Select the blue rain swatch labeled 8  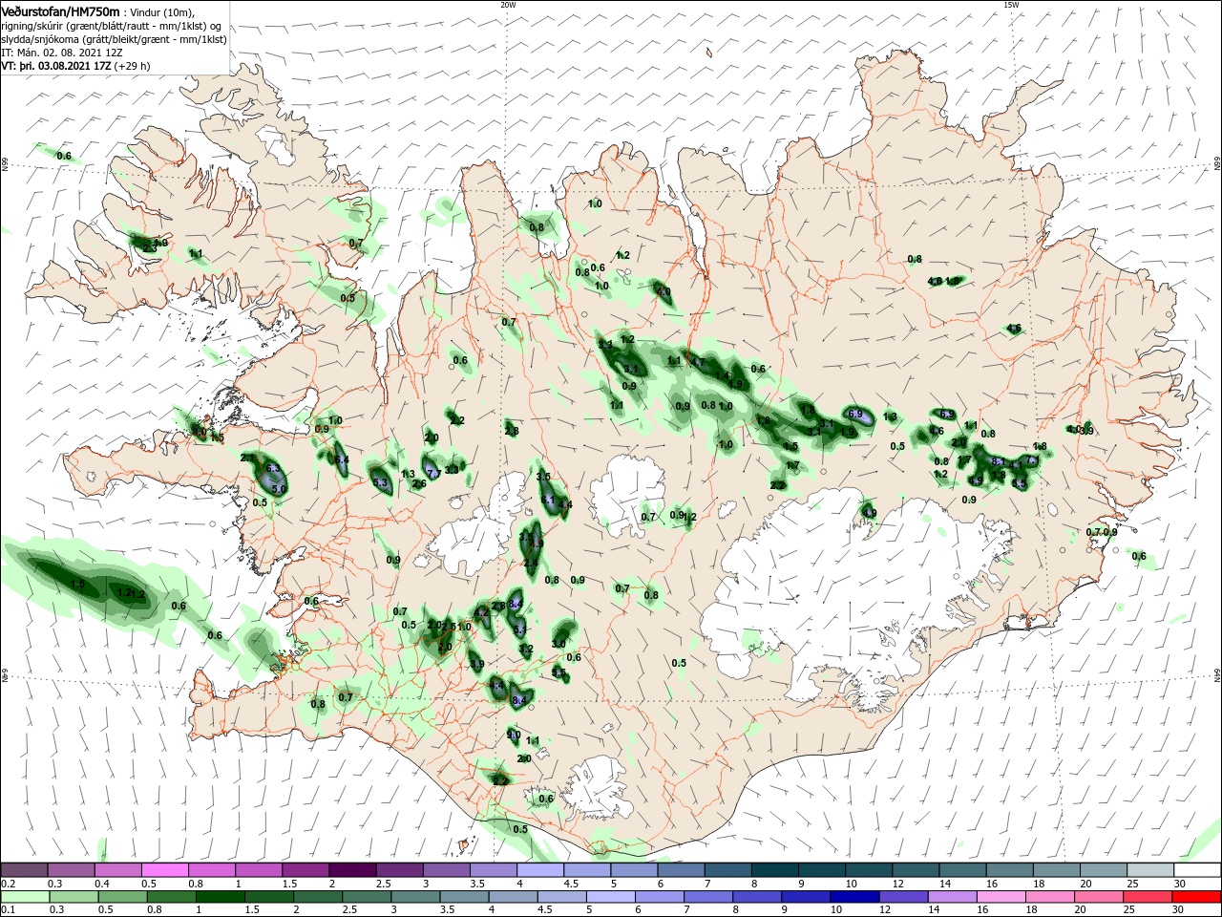click(x=757, y=897)
